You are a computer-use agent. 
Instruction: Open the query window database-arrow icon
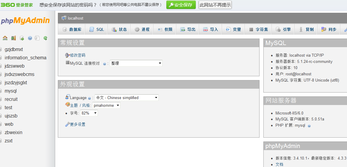(22, 38)
